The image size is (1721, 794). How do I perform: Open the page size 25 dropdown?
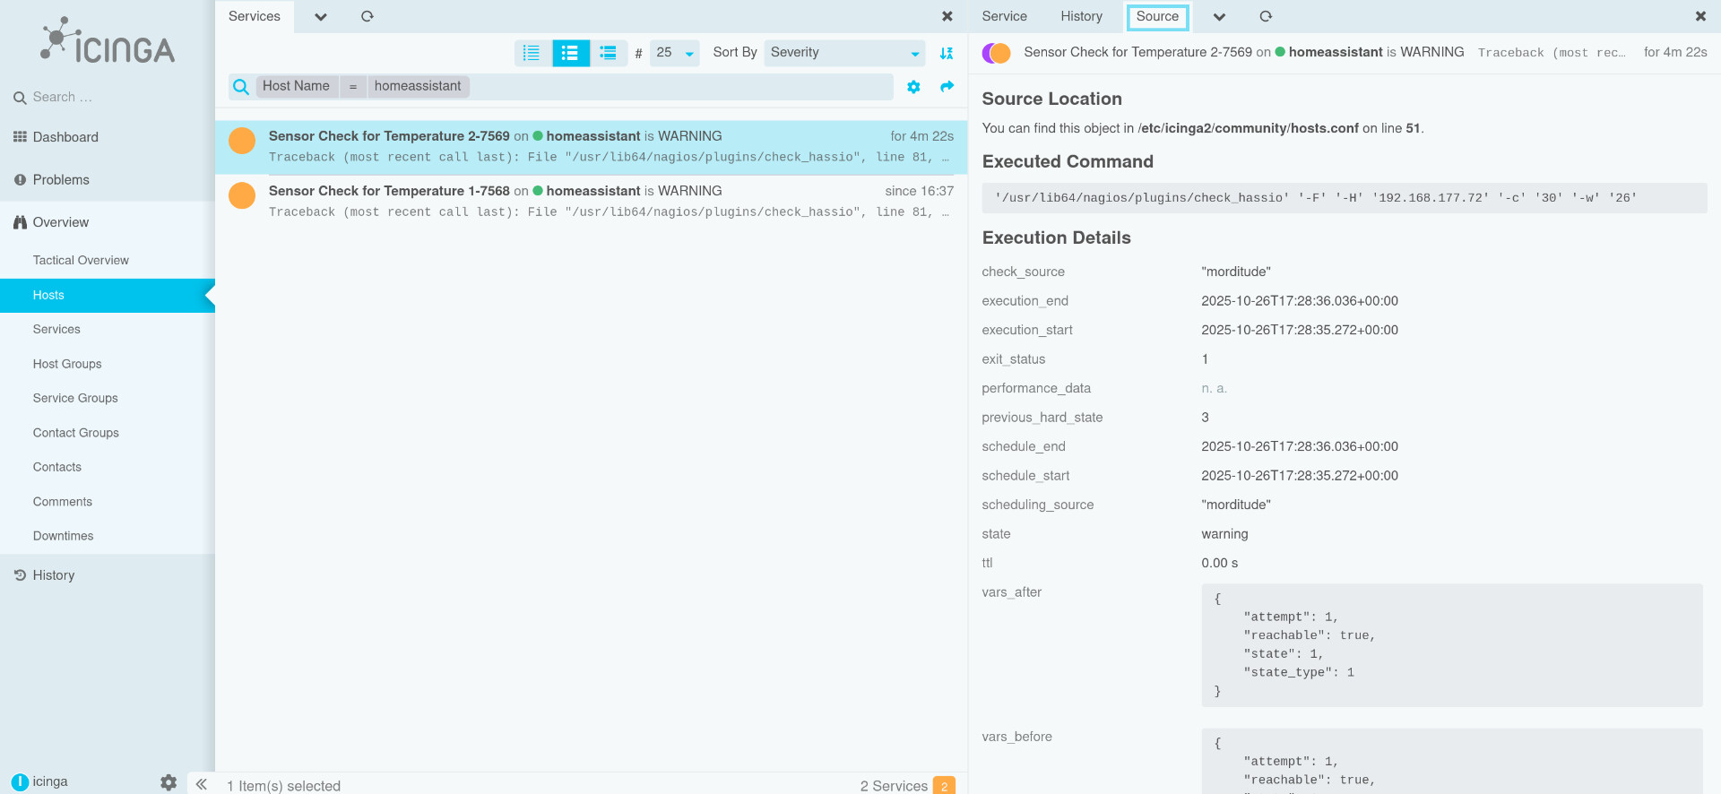point(674,53)
